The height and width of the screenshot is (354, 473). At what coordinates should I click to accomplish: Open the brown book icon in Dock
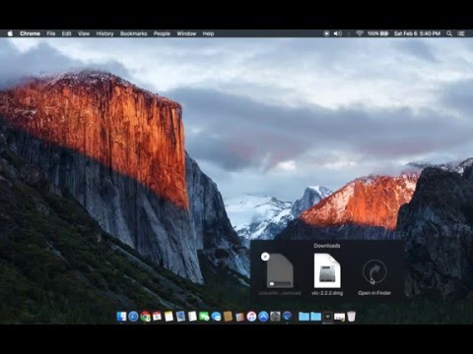(x=228, y=317)
